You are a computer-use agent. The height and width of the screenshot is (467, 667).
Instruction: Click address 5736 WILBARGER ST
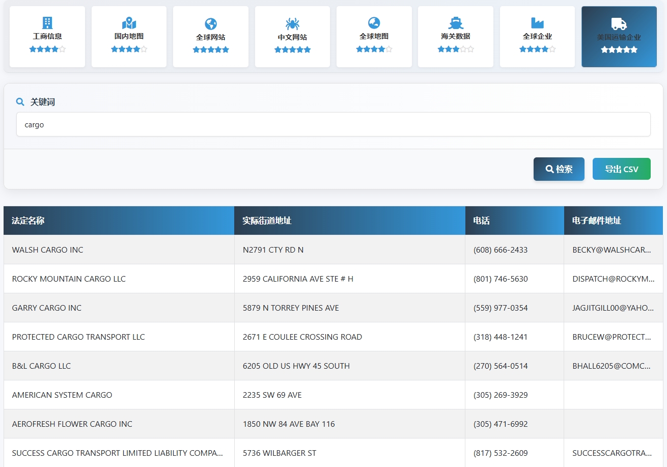coord(280,453)
